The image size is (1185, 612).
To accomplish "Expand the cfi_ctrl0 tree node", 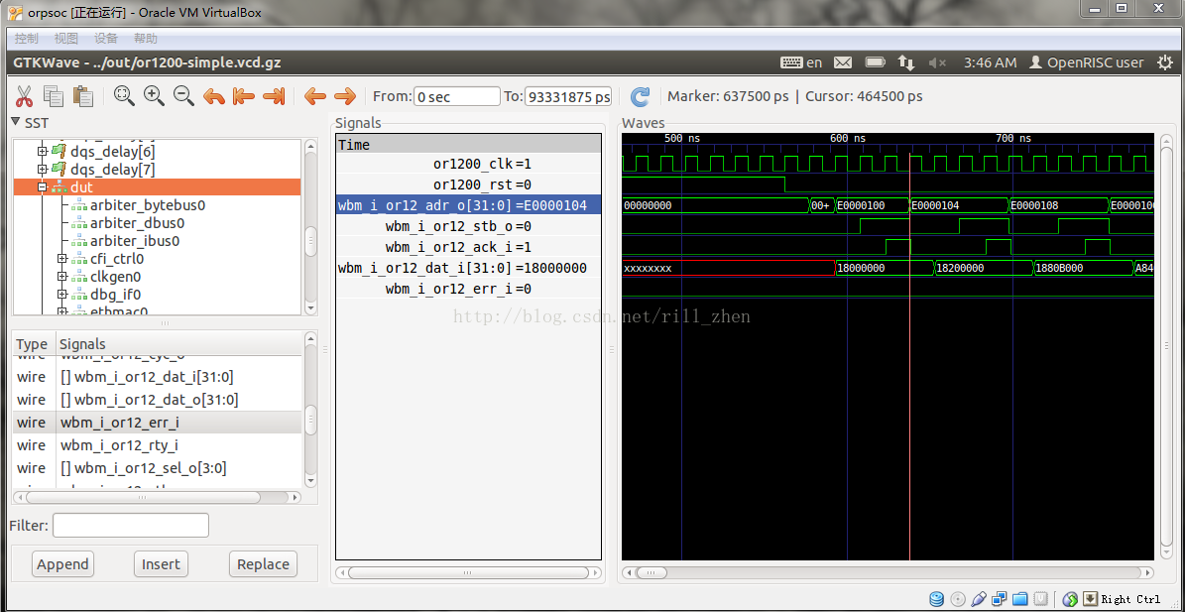I will 61,259.
